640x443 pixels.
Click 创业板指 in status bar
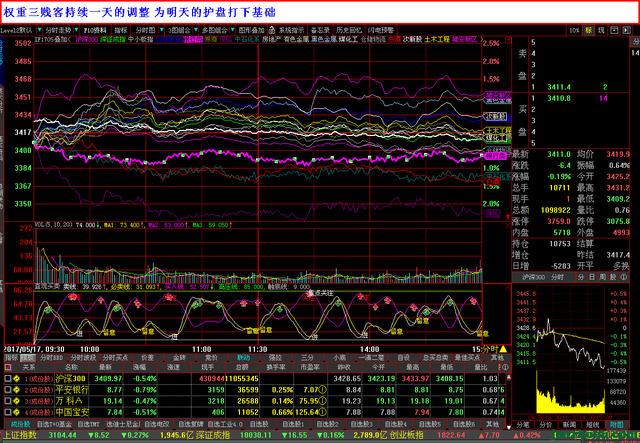pos(406,435)
